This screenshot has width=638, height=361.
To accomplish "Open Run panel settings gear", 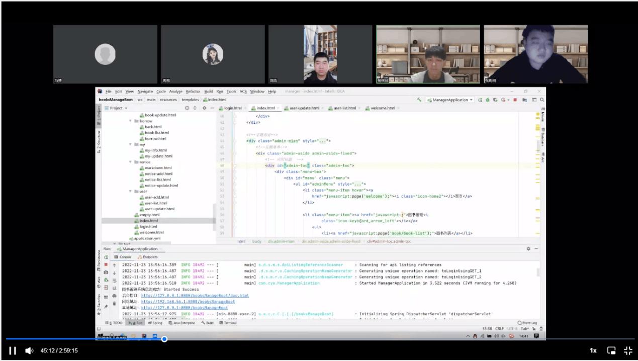I will pyautogui.click(x=528, y=249).
